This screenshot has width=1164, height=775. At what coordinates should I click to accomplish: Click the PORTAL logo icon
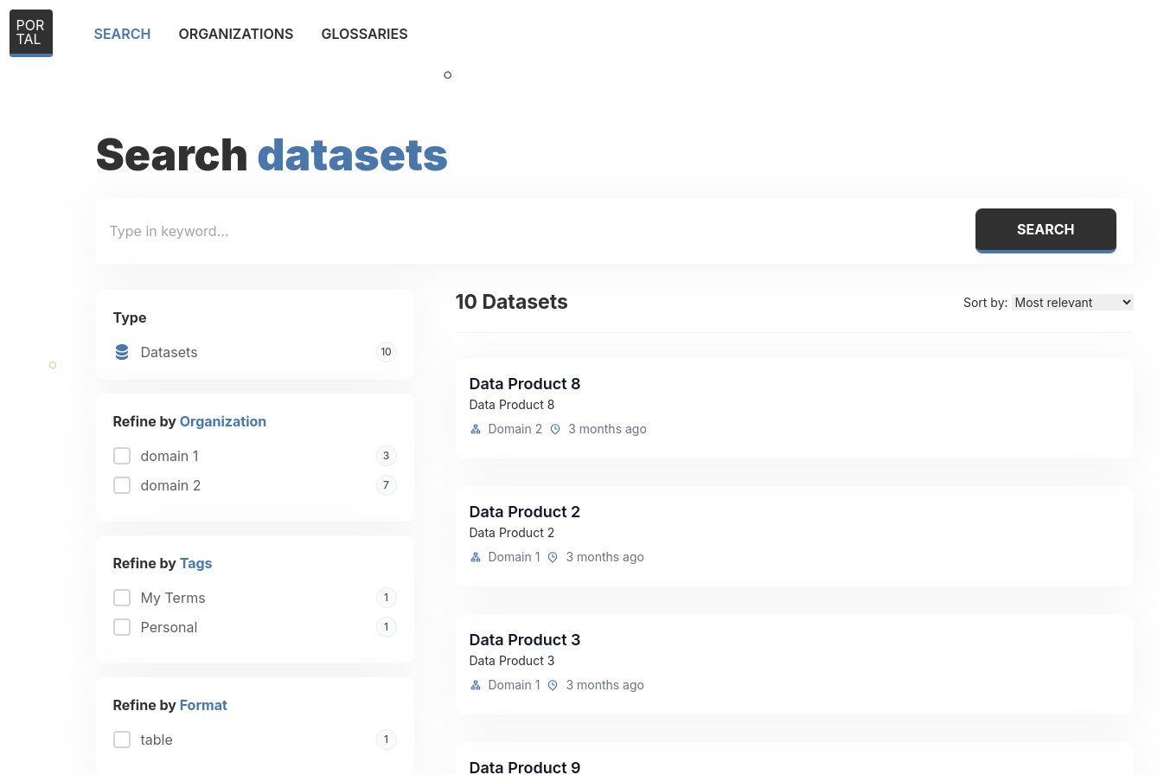coord(31,33)
